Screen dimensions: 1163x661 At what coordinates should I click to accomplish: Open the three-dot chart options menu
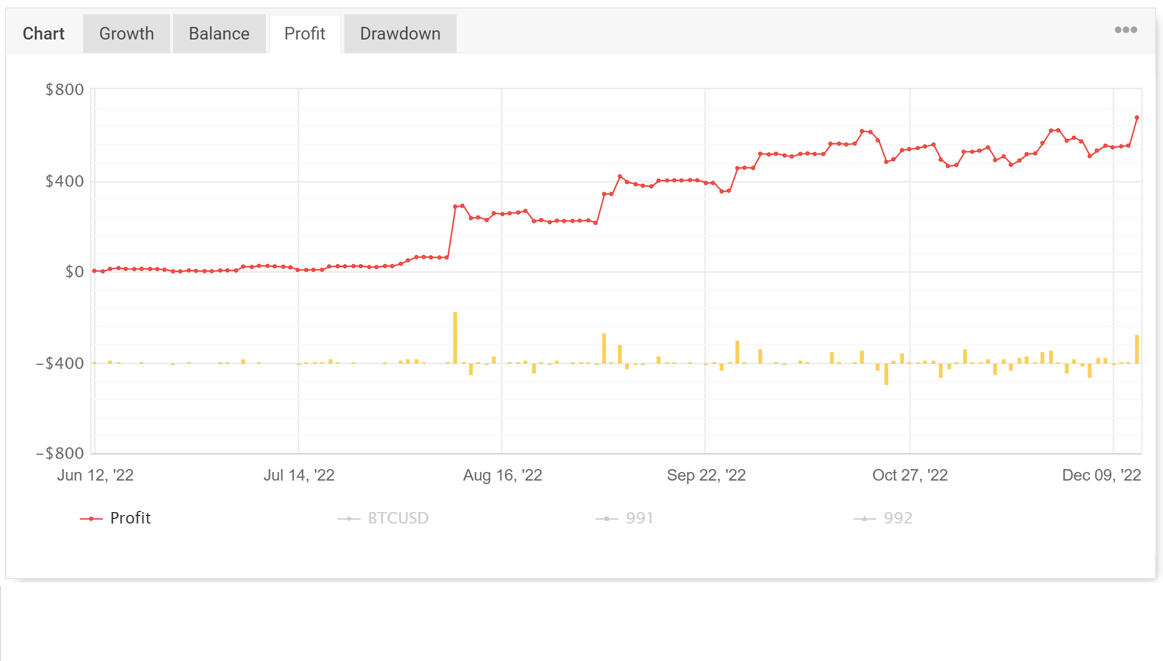1125,30
